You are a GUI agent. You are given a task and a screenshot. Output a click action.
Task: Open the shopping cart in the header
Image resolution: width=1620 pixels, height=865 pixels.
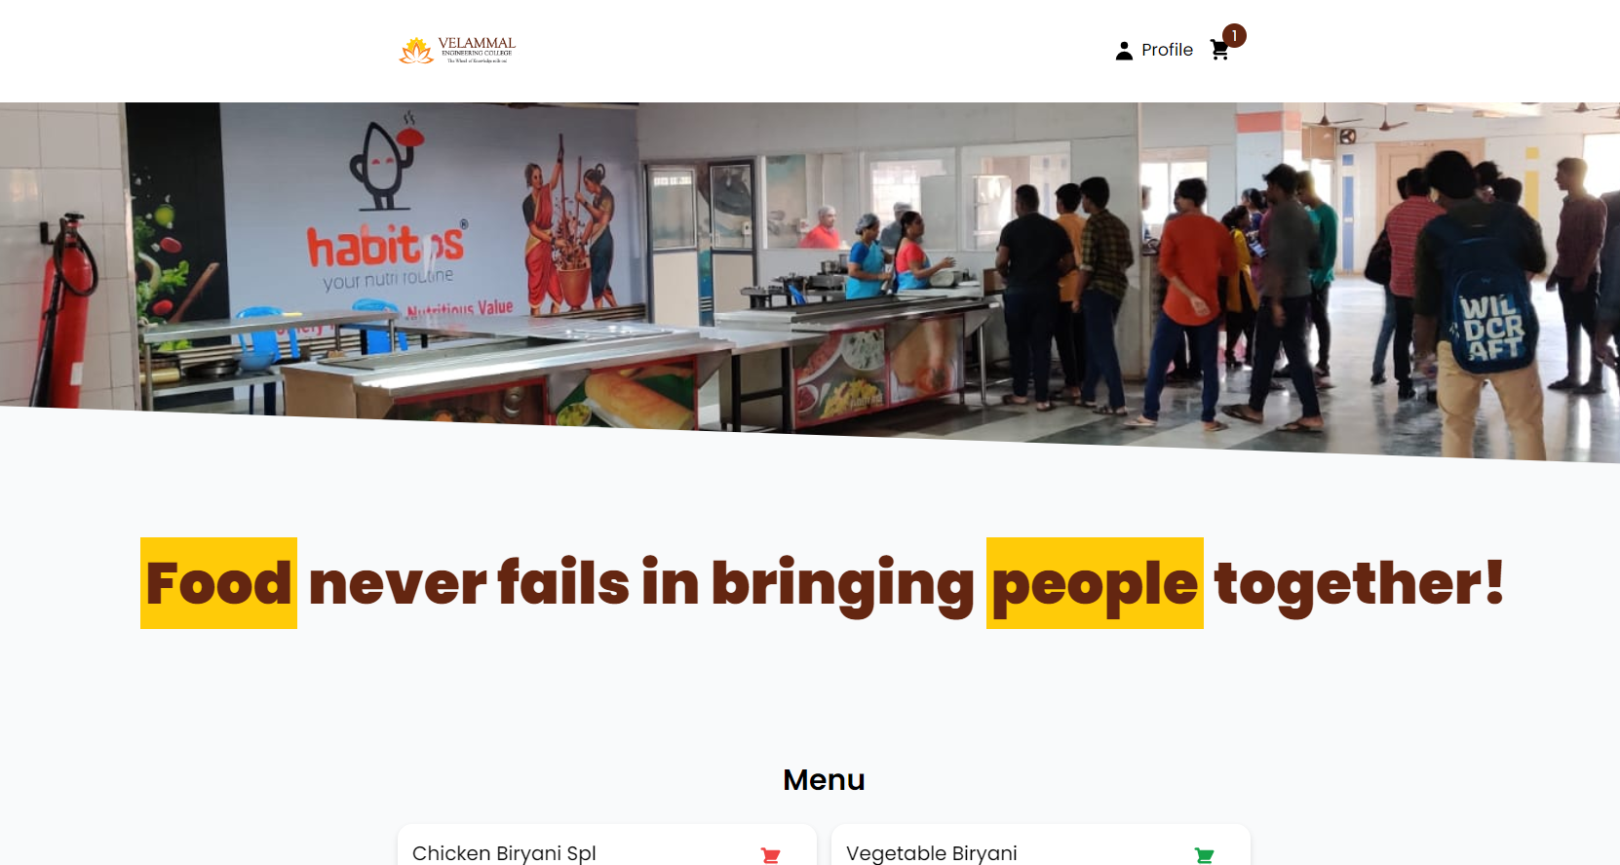click(1219, 51)
